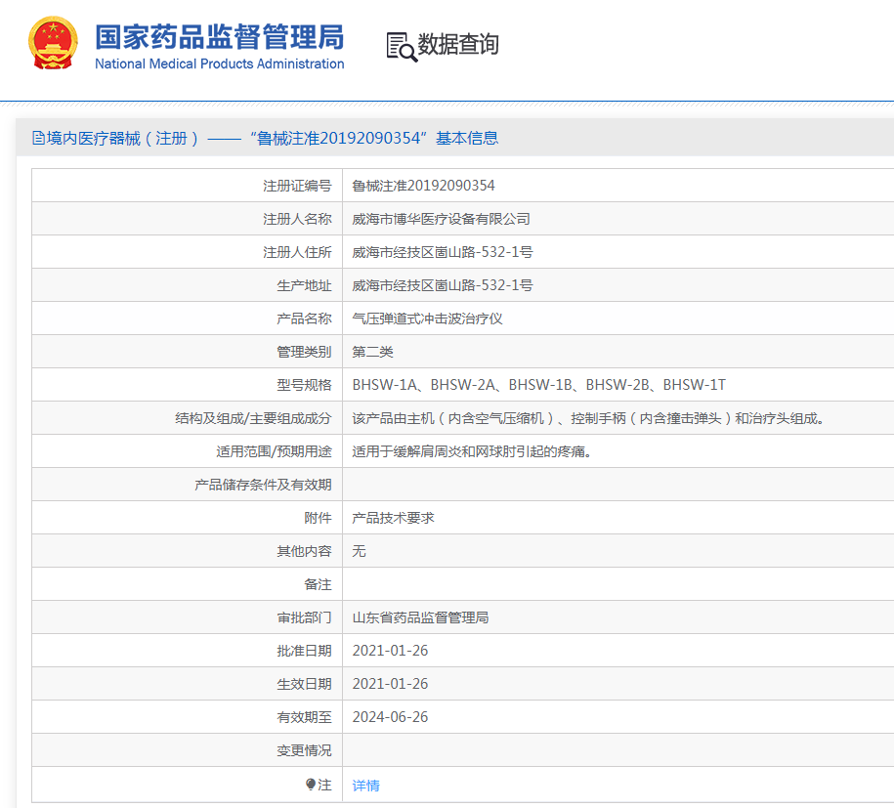The image size is (894, 808).
Task: Click registration number value 鲁械注准20192090354 in table
Action: [423, 186]
